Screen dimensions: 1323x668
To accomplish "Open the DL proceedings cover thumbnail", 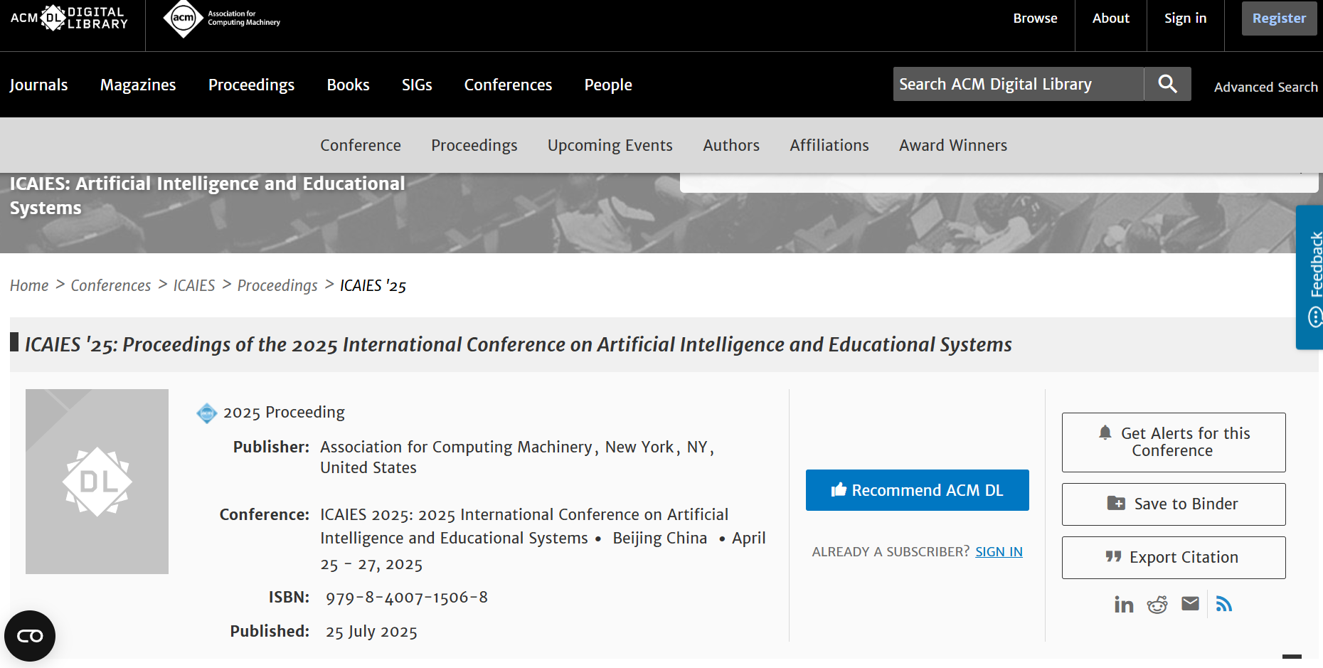I will [97, 482].
